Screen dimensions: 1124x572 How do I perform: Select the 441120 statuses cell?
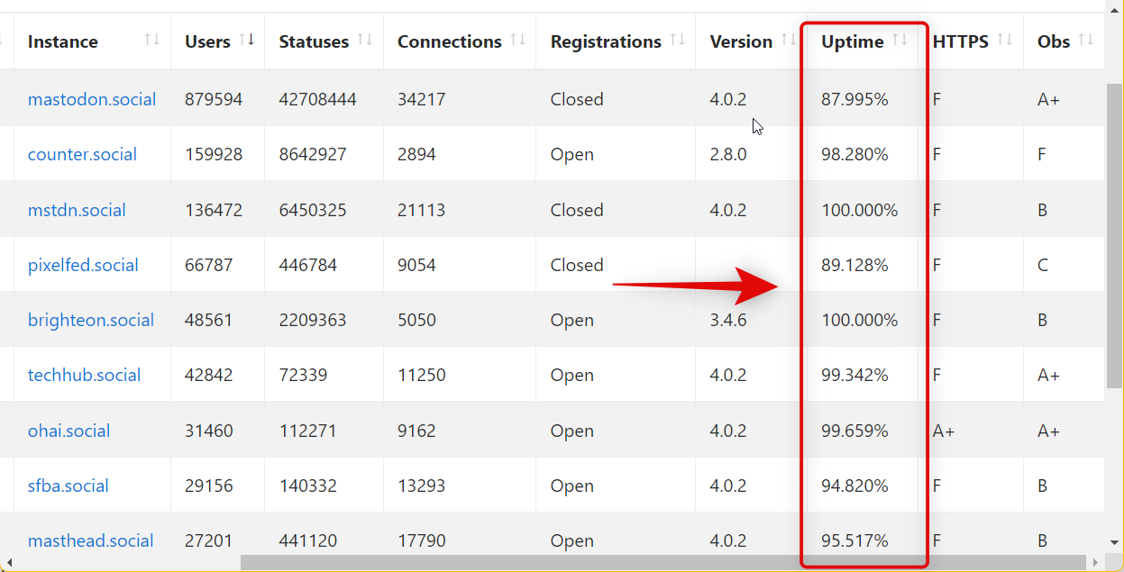(308, 540)
